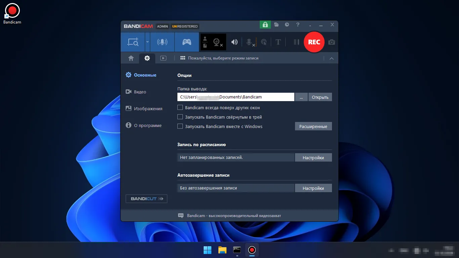Click the status message Bandicam - высокопроизводительный видеозахват

tap(234, 216)
